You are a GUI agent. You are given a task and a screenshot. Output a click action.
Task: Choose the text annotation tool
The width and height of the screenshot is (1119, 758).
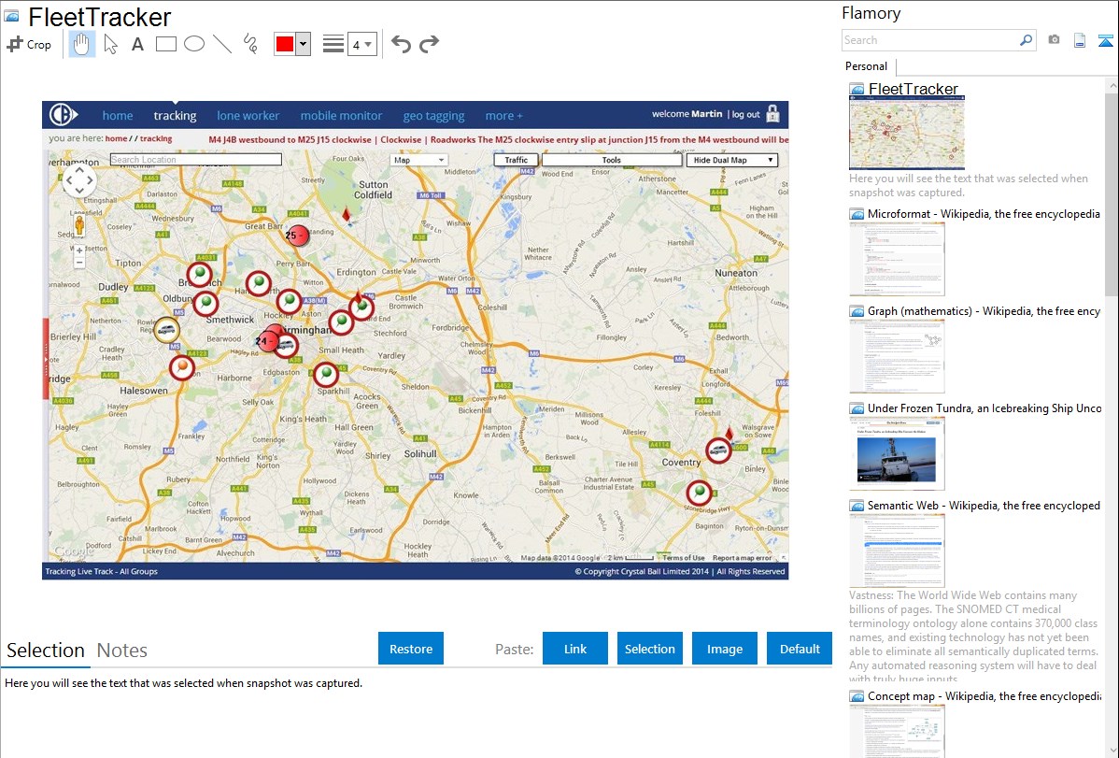(x=137, y=44)
